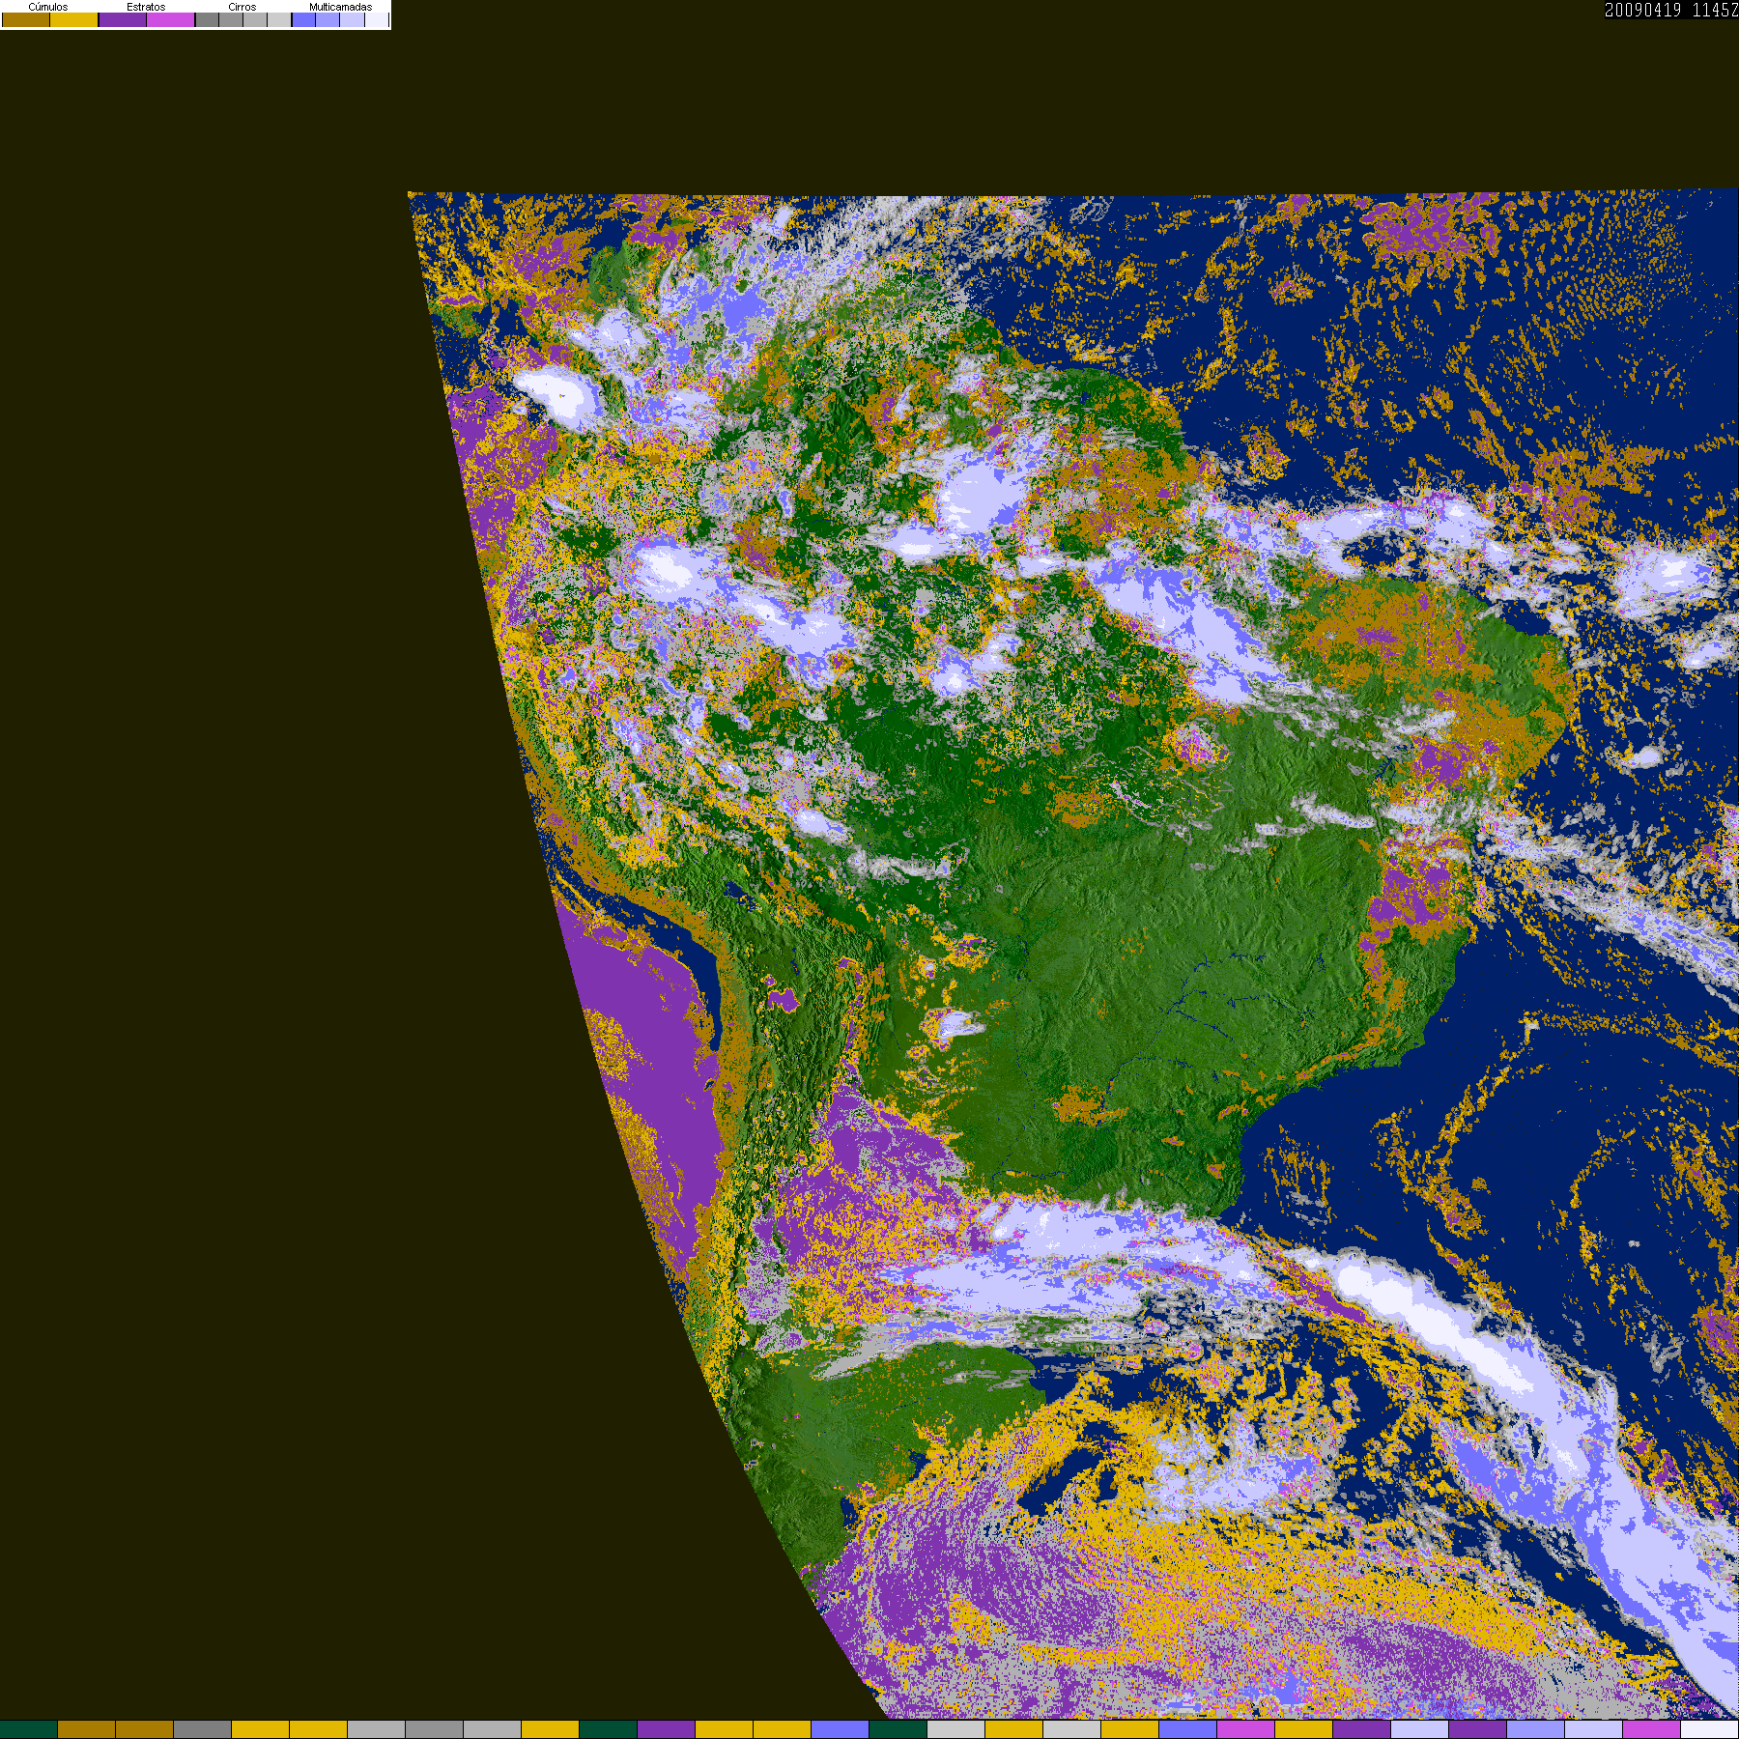Viewport: 1739px width, 1739px height.
Task: Click the 'Cúmulos' legend label
Action: click(x=48, y=7)
